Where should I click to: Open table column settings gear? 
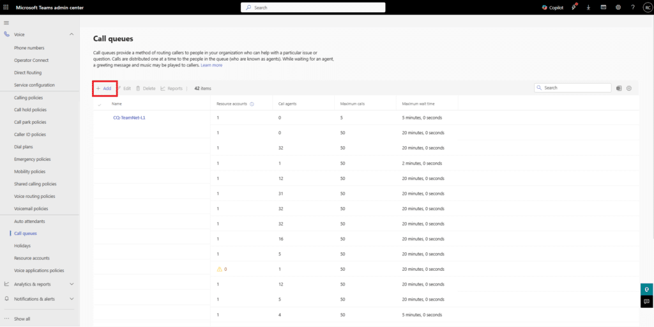[x=628, y=88]
